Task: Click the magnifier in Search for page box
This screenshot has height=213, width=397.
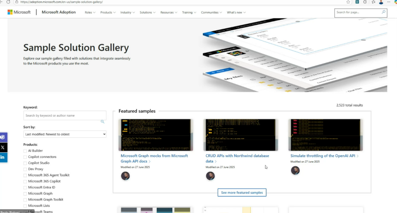Action: [383, 12]
